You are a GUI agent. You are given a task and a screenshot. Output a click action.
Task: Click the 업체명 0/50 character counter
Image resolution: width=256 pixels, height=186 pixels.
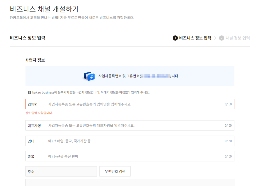point(228,104)
